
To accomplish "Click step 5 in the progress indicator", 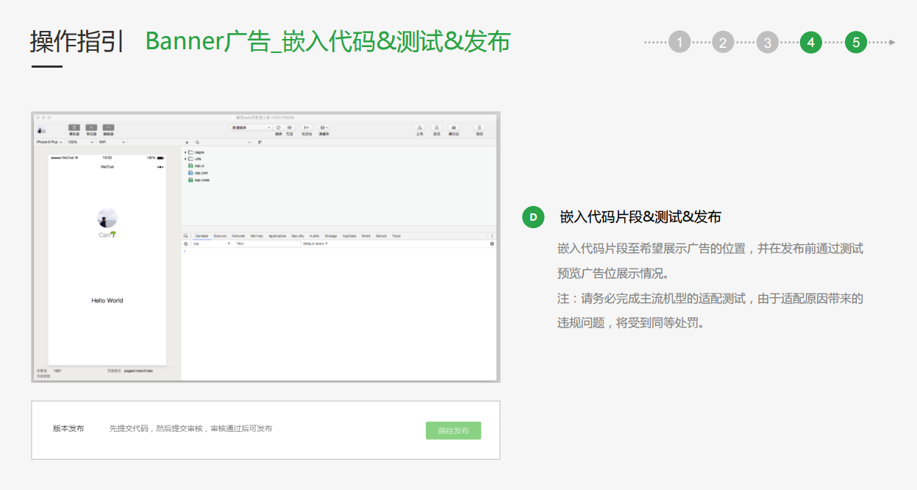I will coord(856,43).
